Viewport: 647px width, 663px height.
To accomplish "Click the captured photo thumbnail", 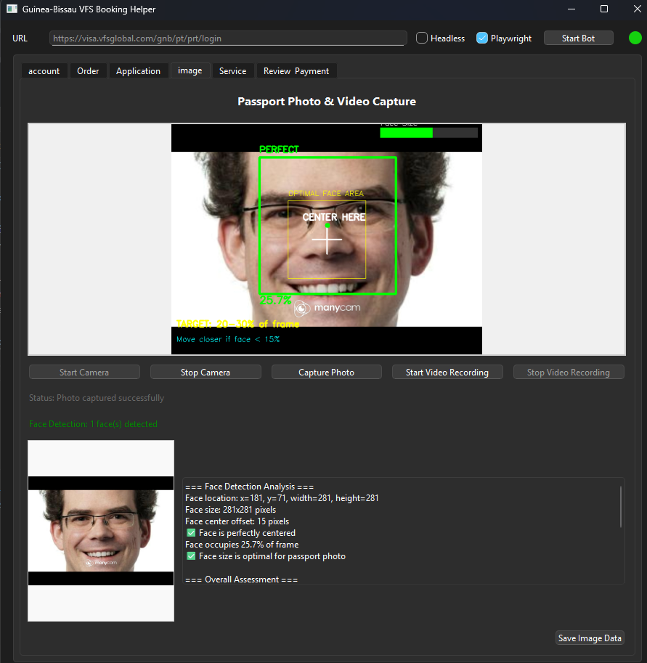I will pyautogui.click(x=101, y=531).
